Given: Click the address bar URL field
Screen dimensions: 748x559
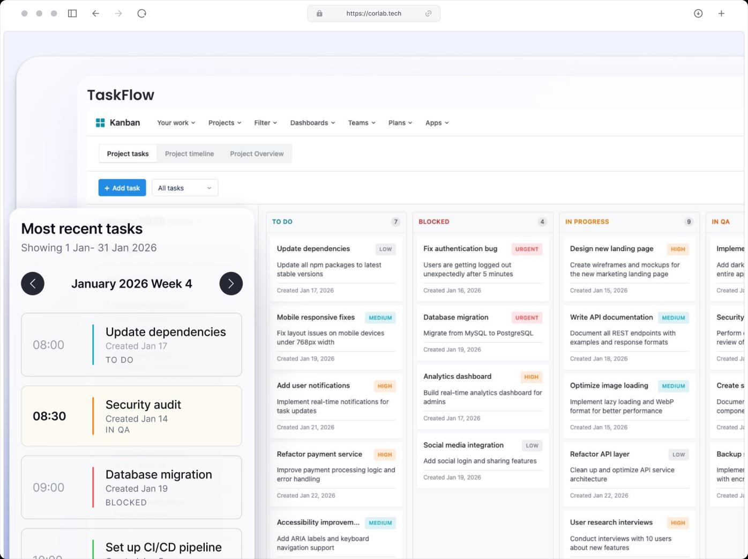Looking at the screenshot, I should coord(374,13).
